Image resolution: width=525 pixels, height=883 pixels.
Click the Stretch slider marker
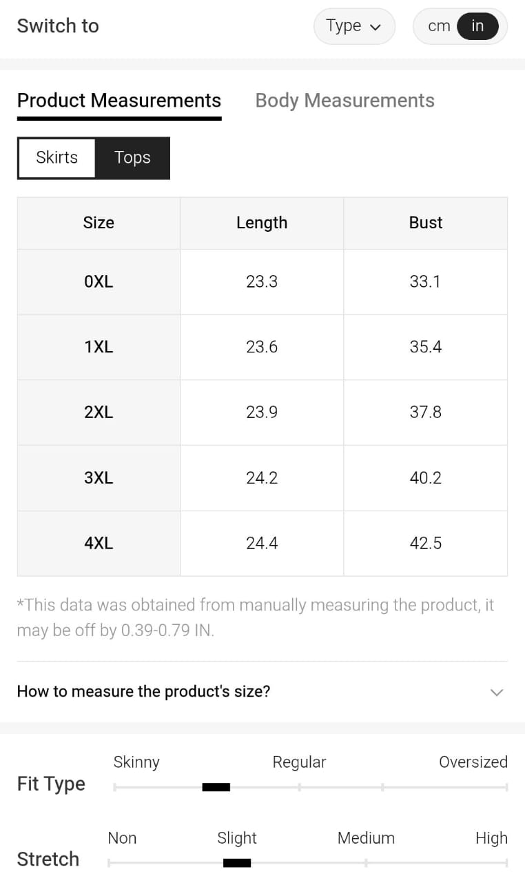click(237, 862)
